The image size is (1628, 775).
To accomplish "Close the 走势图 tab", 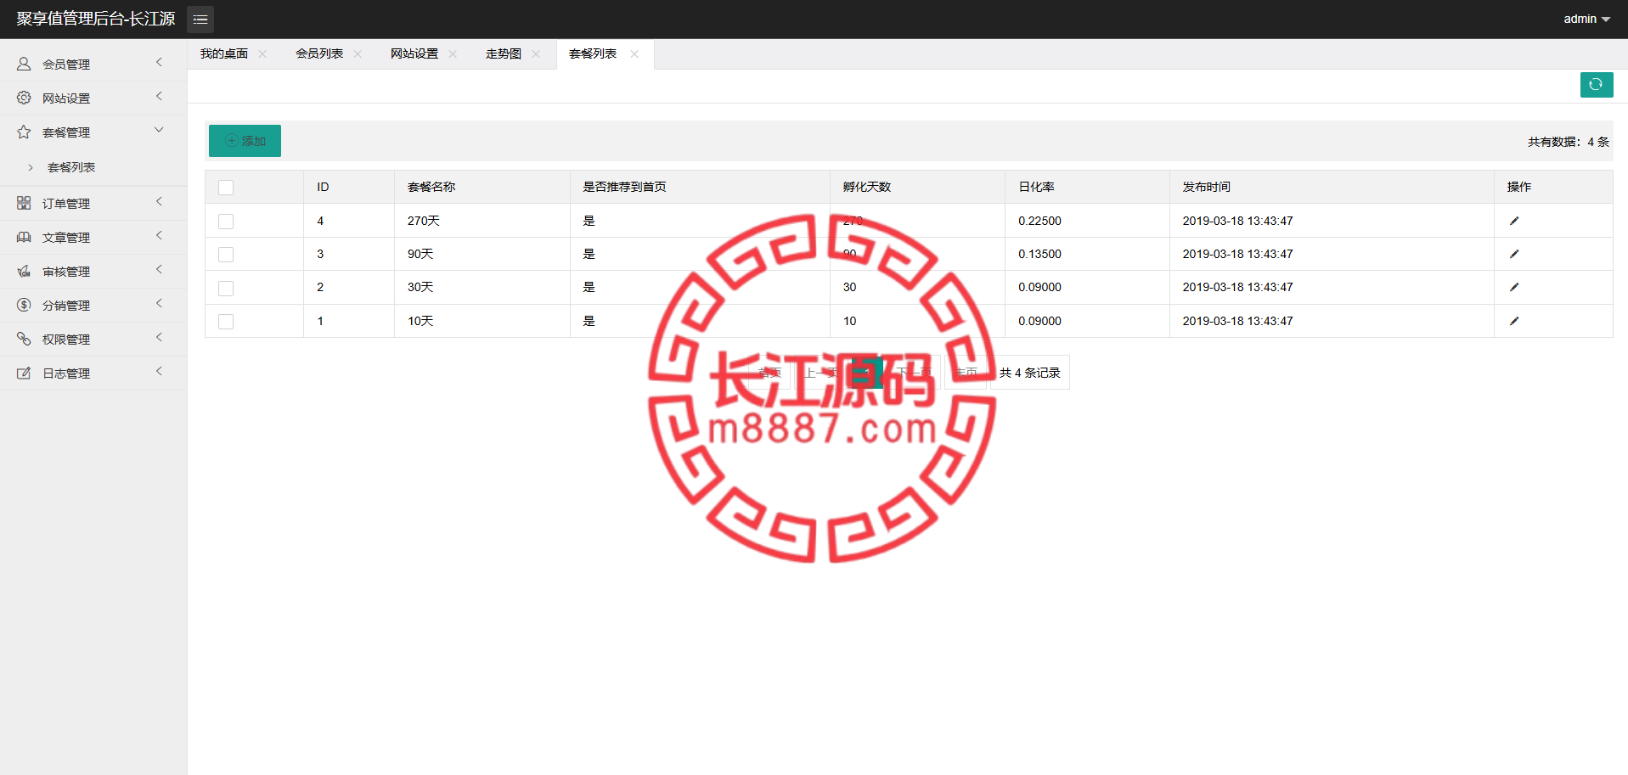I will [536, 53].
